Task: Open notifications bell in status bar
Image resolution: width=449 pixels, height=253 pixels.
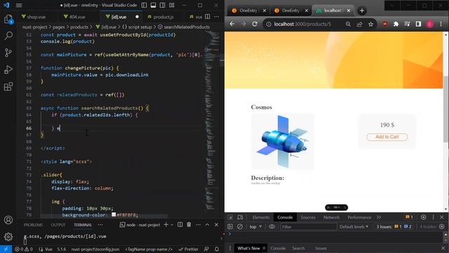Action: pyautogui.click(x=217, y=249)
